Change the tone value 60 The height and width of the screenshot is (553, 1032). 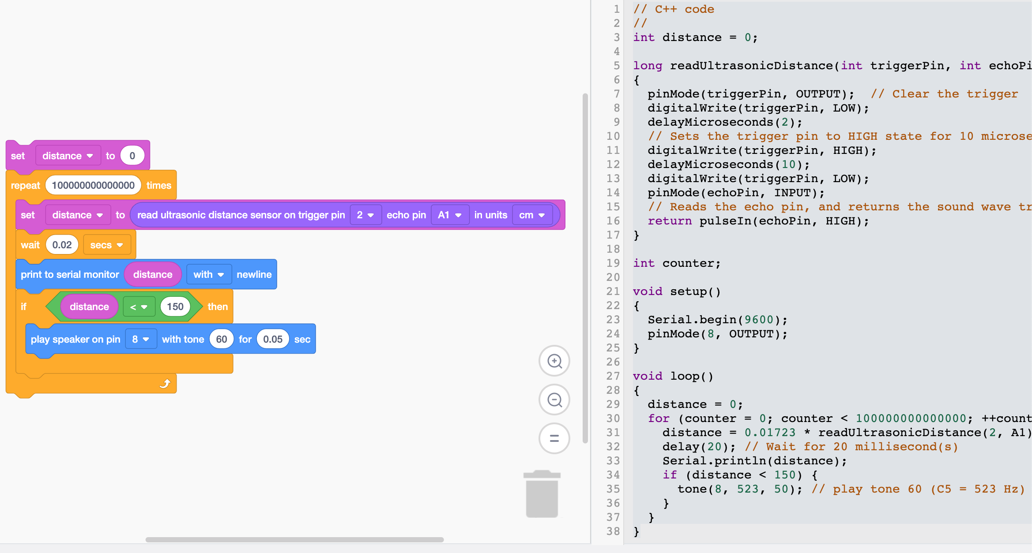pos(222,339)
